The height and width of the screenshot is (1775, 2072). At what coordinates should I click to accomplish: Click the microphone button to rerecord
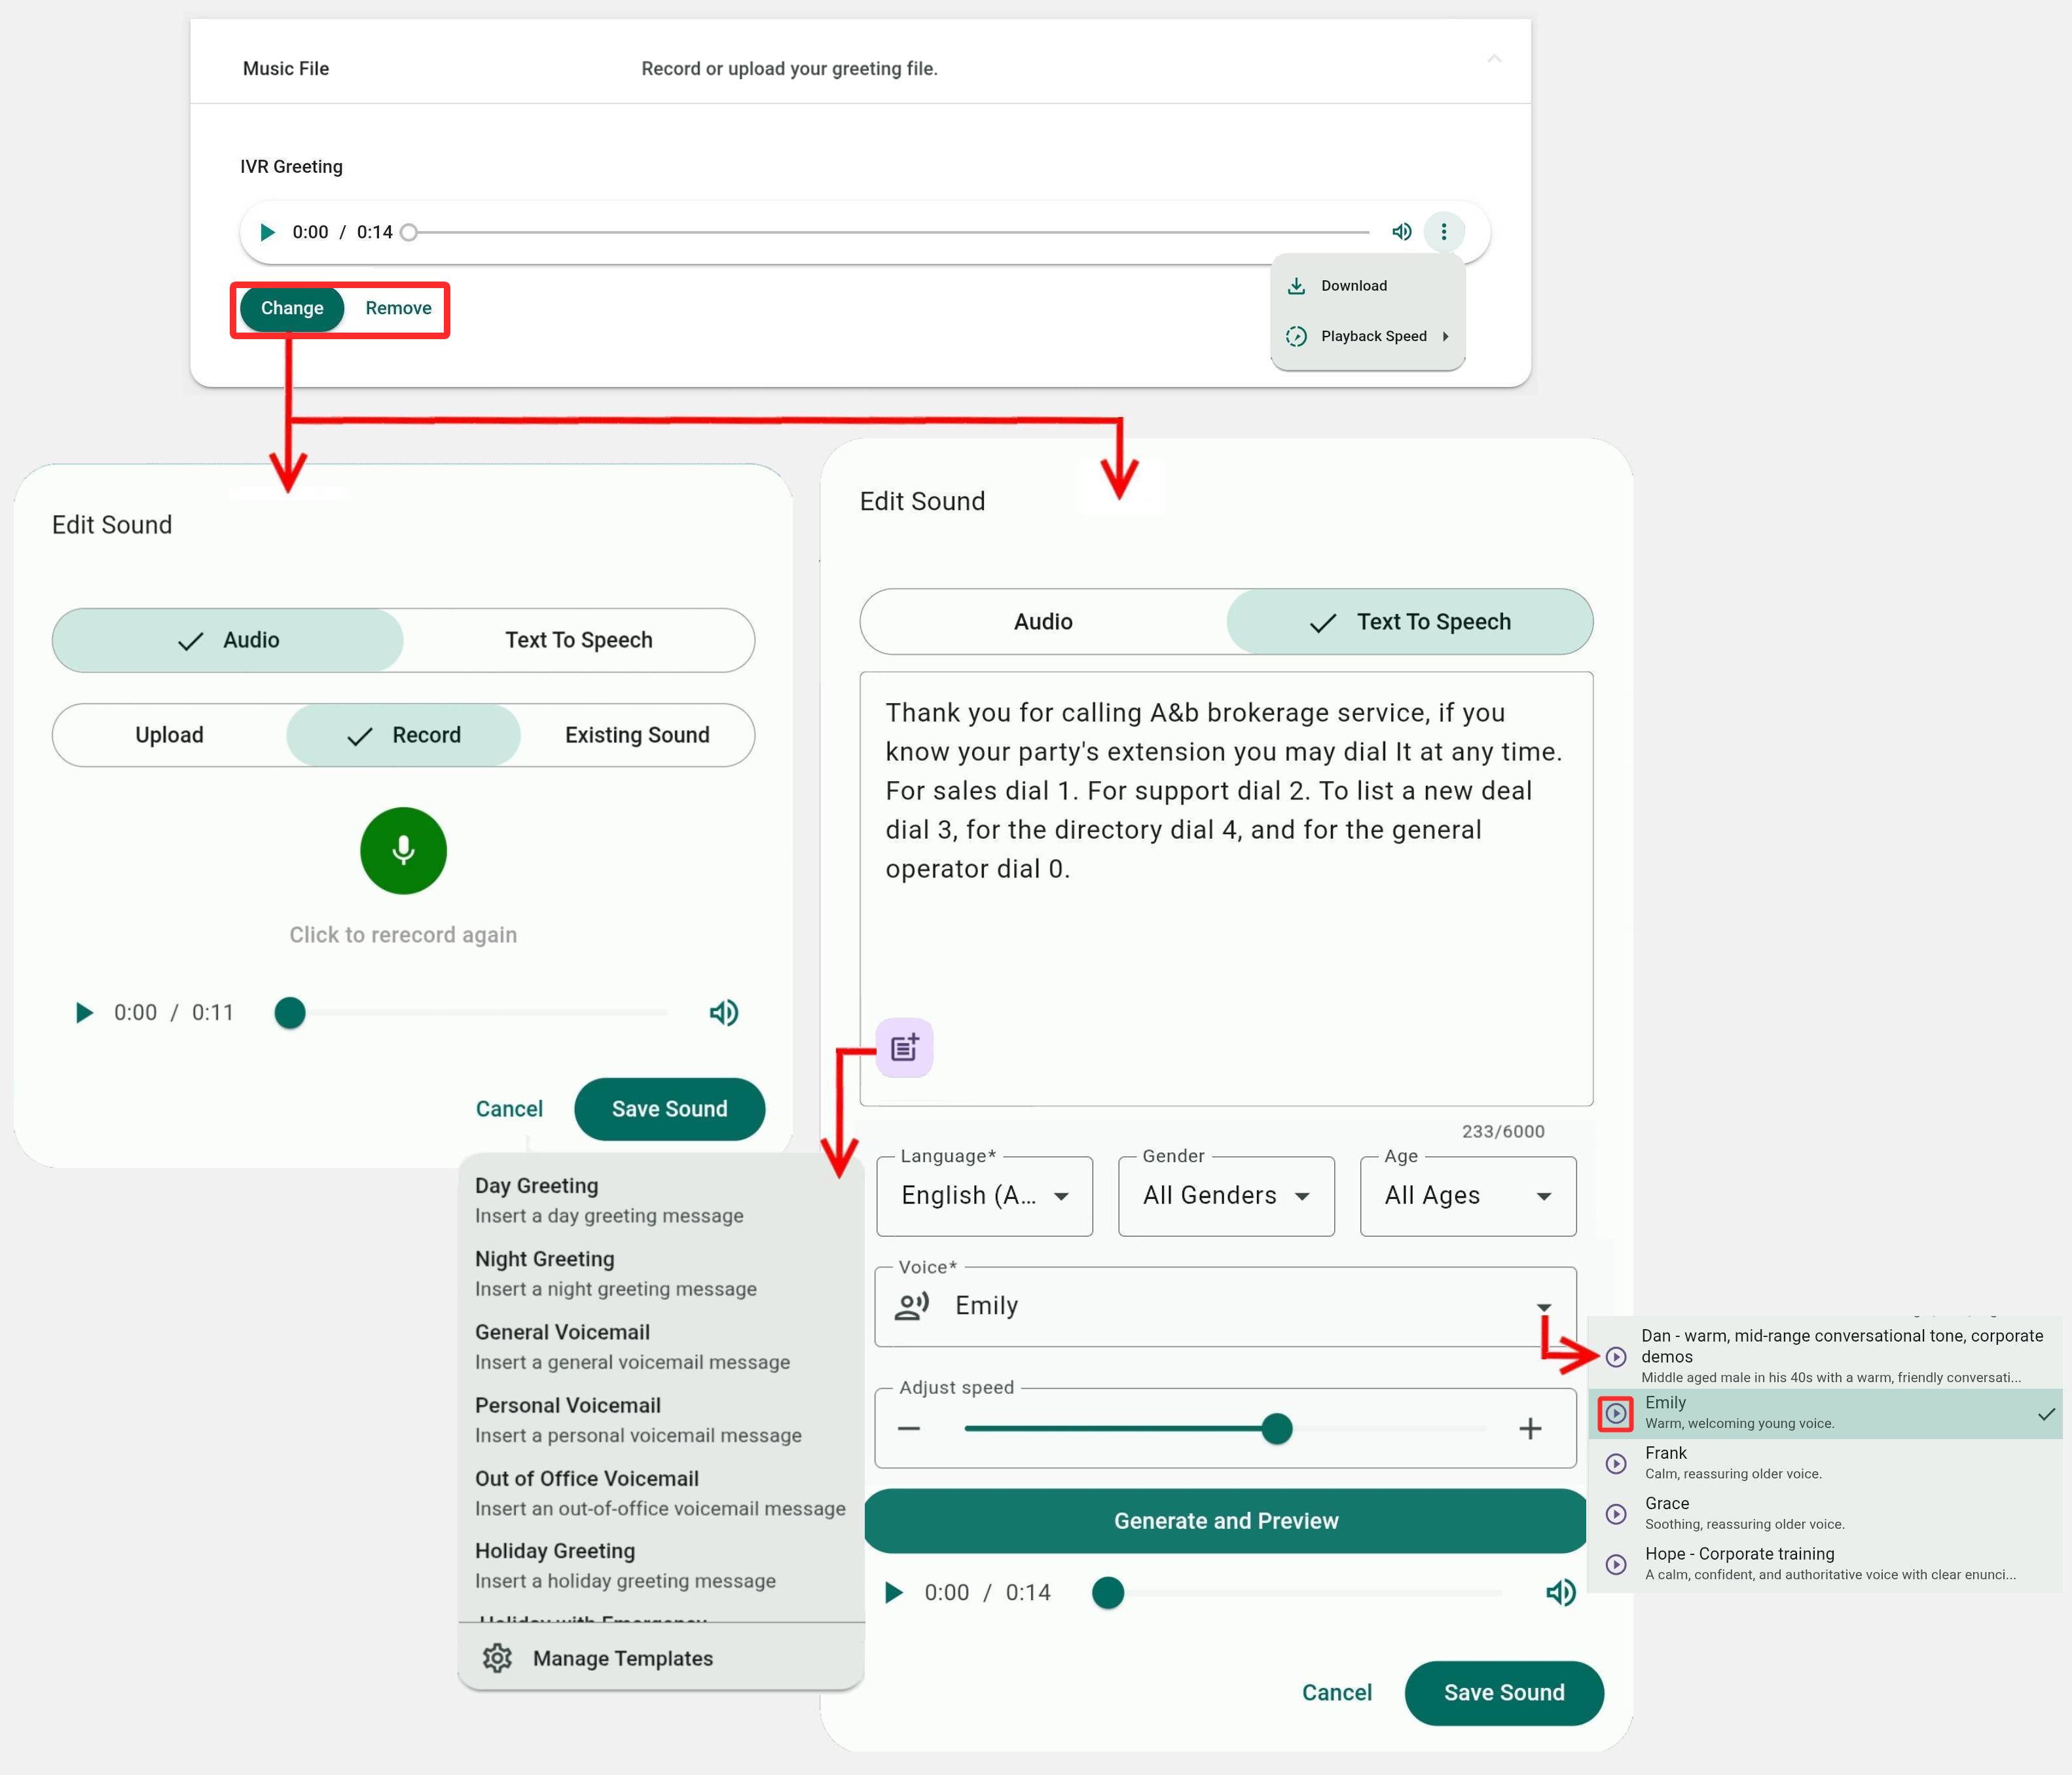tap(403, 850)
